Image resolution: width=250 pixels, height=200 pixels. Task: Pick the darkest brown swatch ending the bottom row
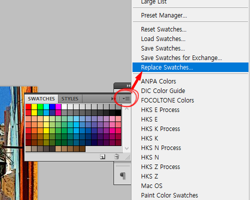pos(82,148)
